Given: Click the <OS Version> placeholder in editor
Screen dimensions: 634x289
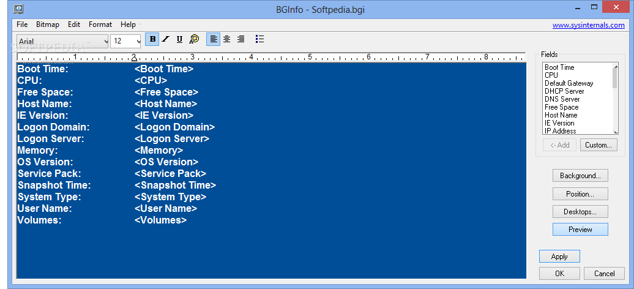Looking at the screenshot, I should point(166,162).
